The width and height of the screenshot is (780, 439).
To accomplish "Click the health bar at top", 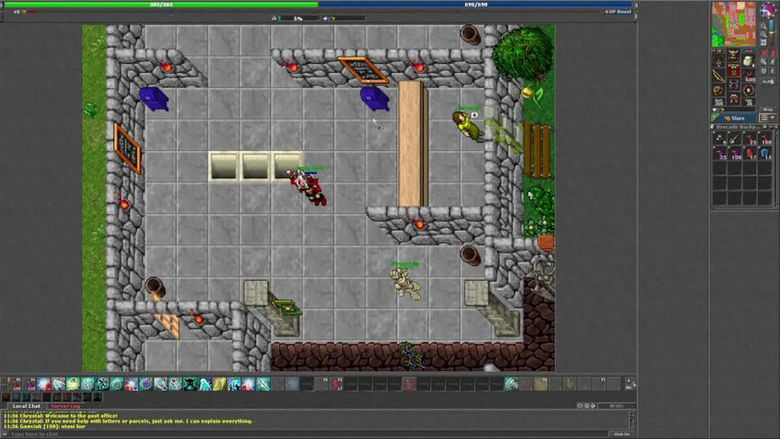I will point(161,4).
